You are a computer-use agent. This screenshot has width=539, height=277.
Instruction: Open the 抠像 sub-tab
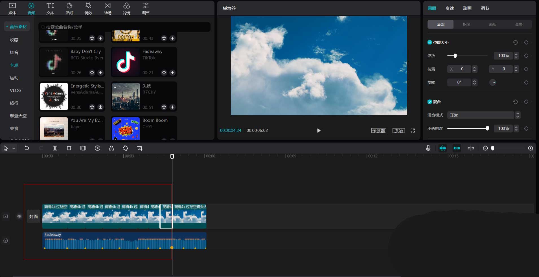466,24
